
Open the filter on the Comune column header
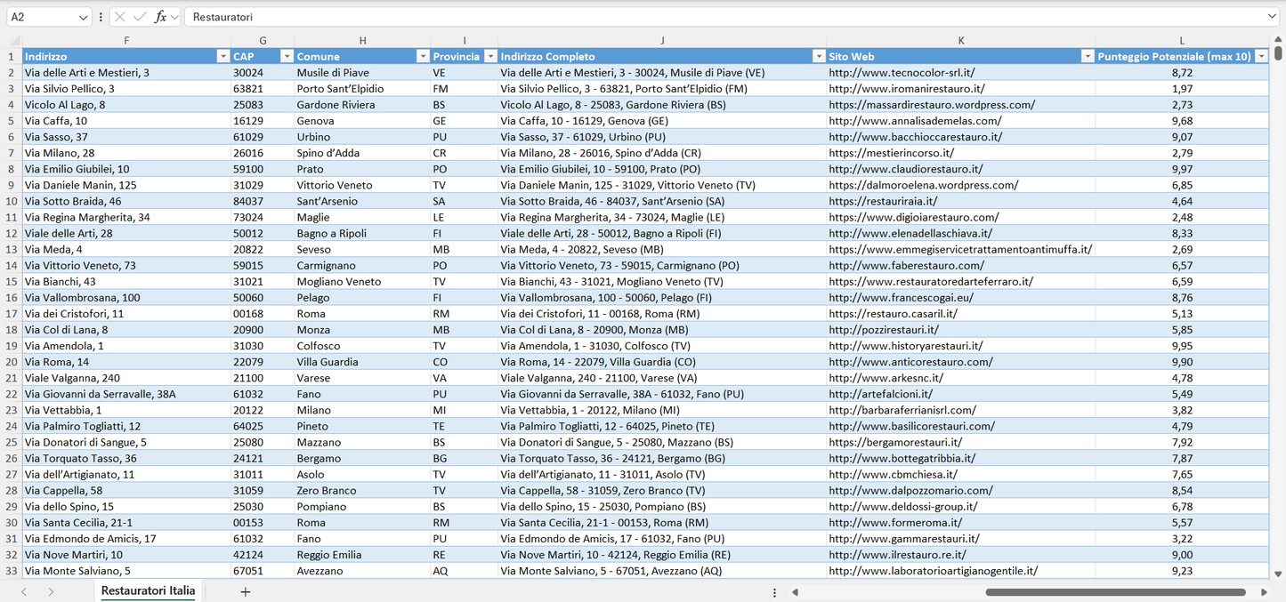coord(423,56)
